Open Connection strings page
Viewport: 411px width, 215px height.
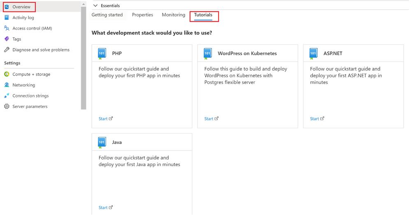pyautogui.click(x=30, y=96)
